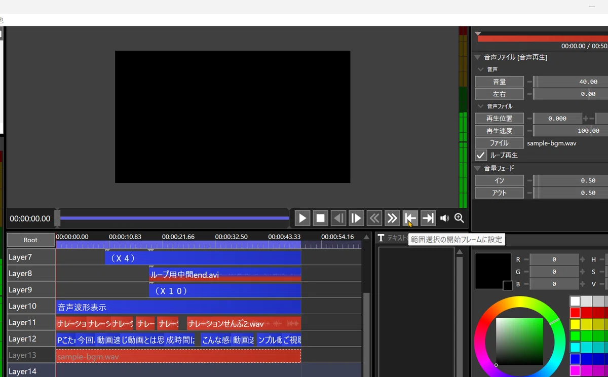
Task: Step forward one frame in preview
Action: (x=356, y=218)
